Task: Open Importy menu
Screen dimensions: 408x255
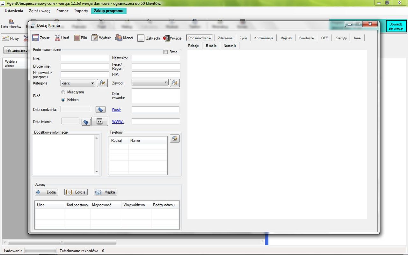Action: click(81, 11)
